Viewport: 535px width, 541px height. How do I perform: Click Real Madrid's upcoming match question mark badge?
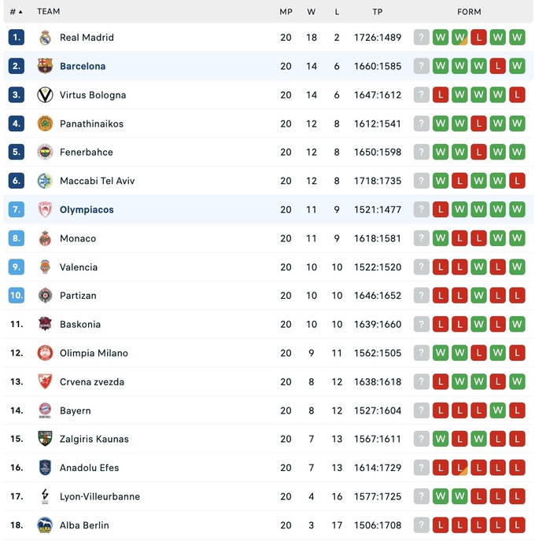tap(422, 38)
